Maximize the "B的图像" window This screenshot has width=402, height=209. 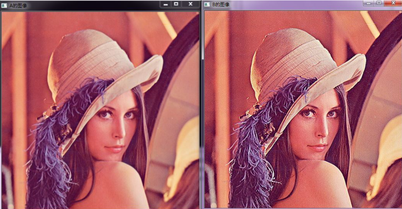[379, 3]
